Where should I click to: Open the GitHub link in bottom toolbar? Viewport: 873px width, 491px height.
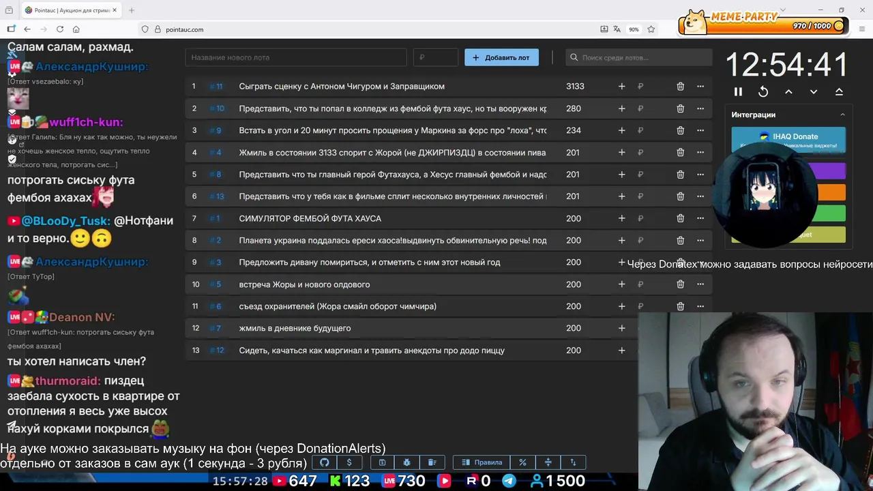click(x=325, y=462)
